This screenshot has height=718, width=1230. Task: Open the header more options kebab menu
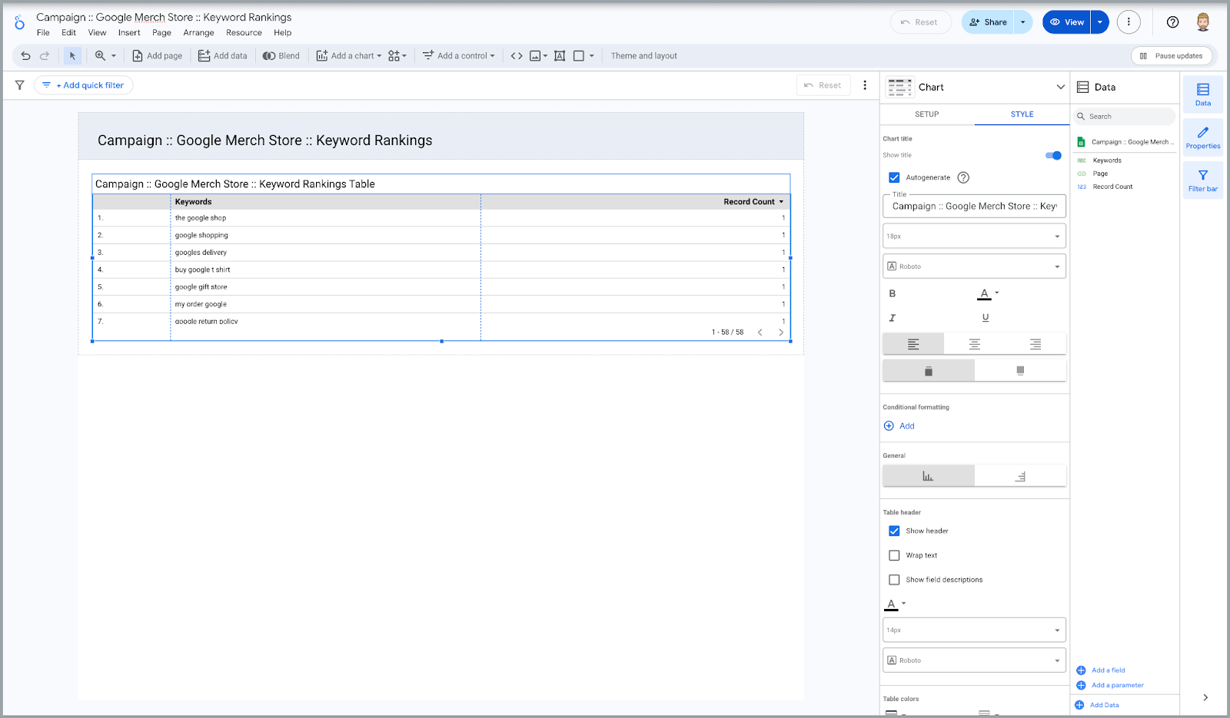(x=1129, y=22)
